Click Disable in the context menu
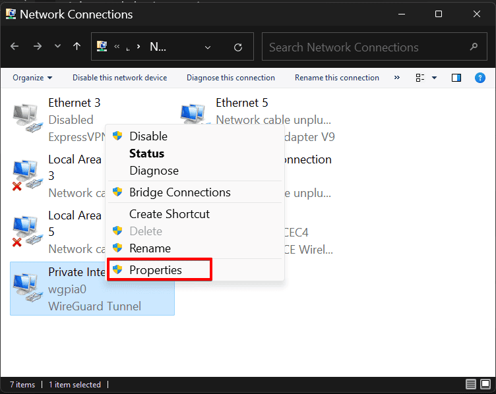This screenshot has width=496, height=394. (148, 136)
